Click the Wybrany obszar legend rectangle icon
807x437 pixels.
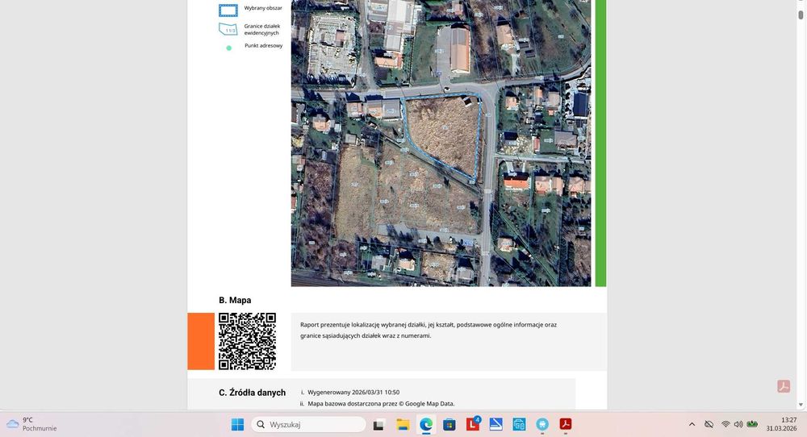pos(228,10)
